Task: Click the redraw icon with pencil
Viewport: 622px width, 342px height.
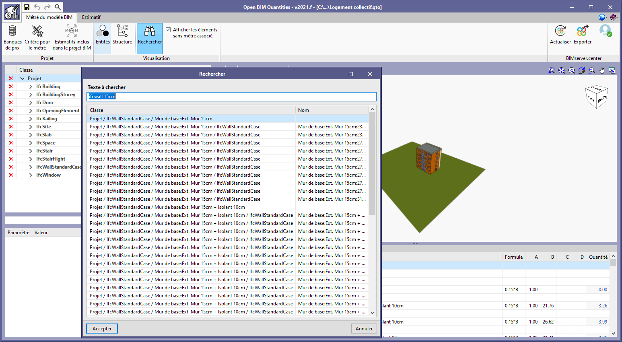Action: (582, 70)
